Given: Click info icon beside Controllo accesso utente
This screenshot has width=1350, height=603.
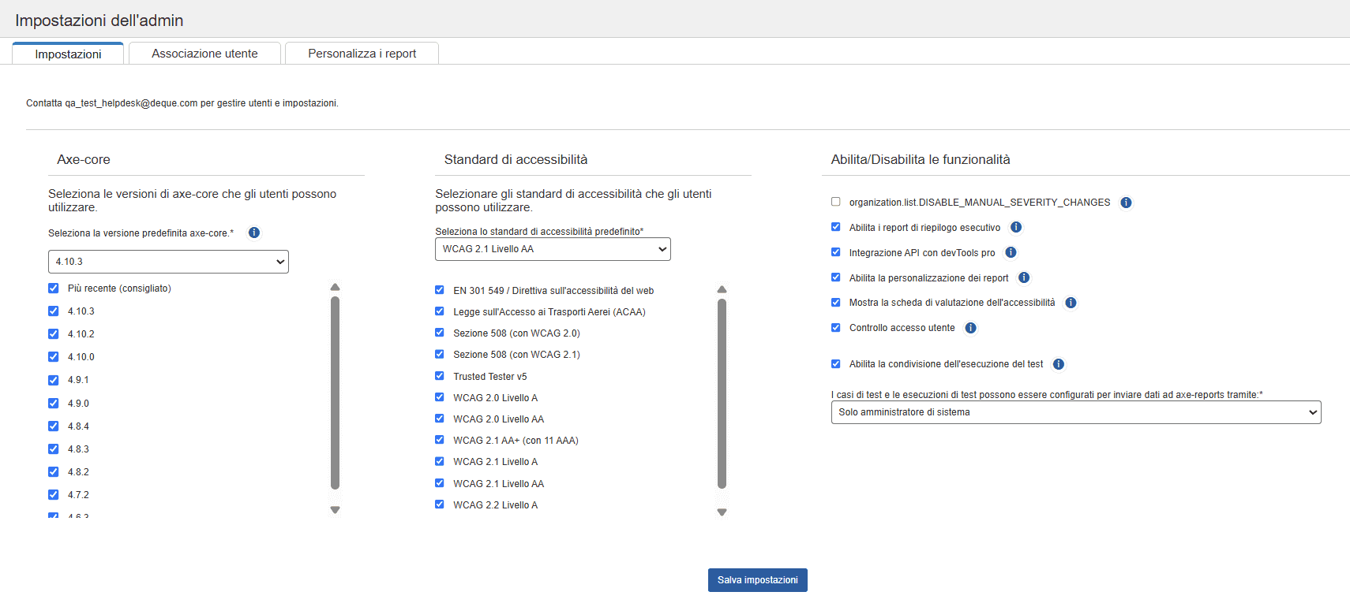Looking at the screenshot, I should click(970, 328).
